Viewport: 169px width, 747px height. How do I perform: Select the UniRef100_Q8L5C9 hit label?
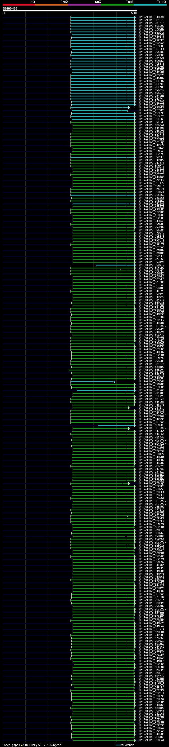coord(152,84)
